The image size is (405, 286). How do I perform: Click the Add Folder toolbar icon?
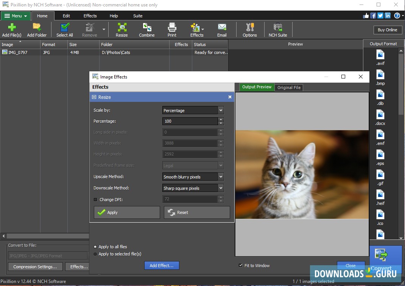[37, 30]
